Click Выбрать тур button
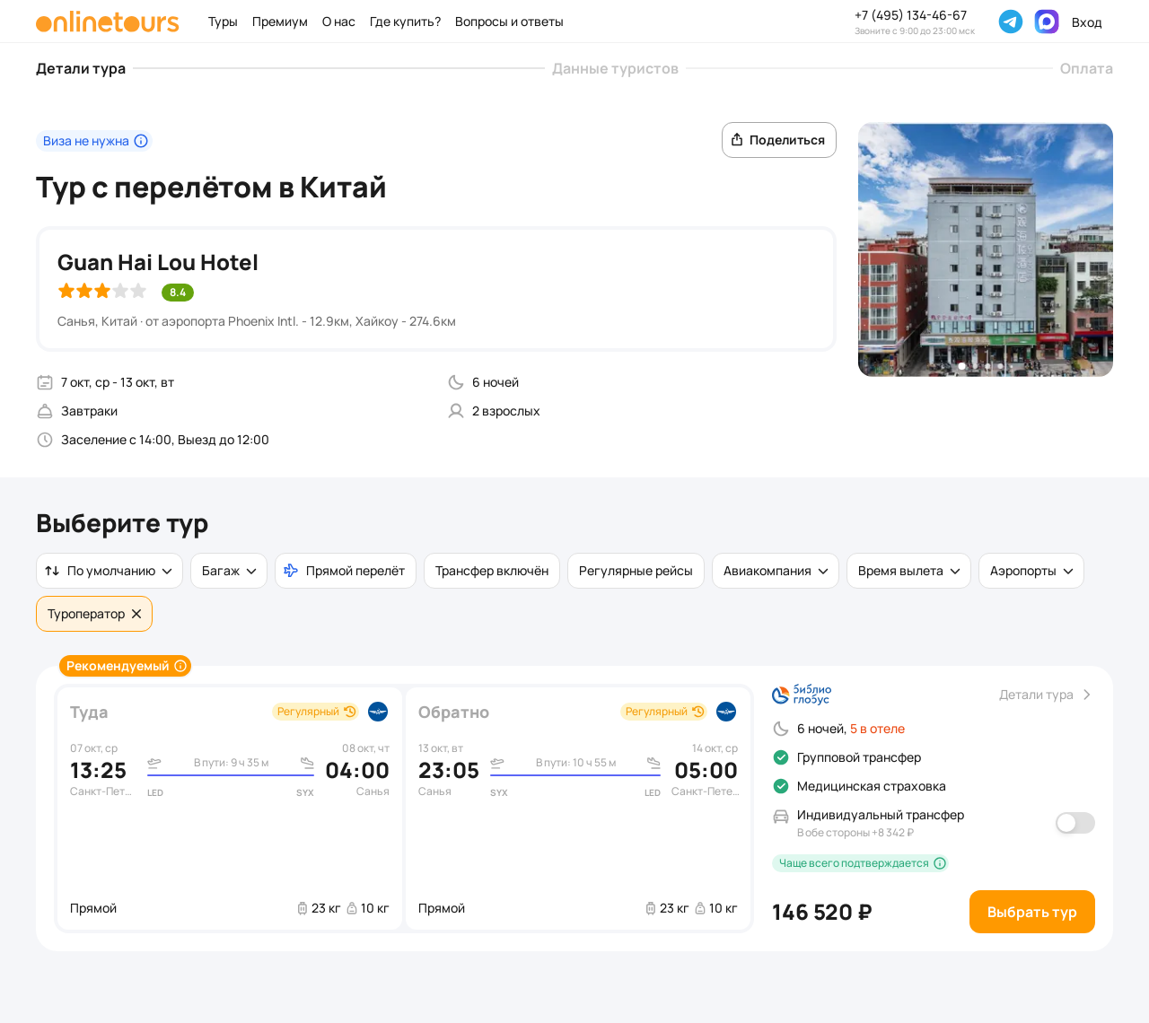Viewport: 1149px width, 1023px height. (1032, 912)
